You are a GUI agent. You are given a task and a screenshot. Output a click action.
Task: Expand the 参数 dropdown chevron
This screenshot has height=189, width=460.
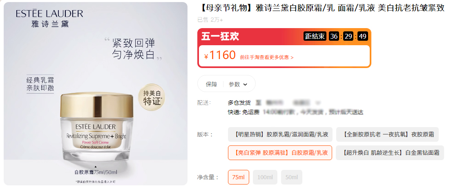coord(245,84)
